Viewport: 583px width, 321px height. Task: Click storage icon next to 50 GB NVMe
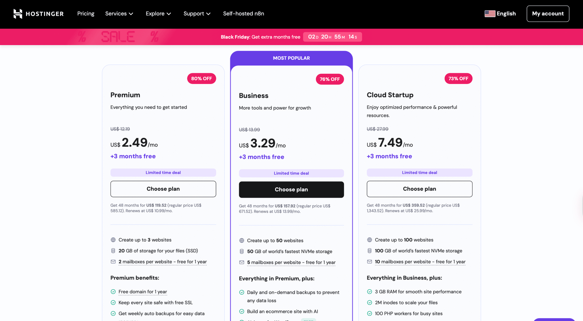pyautogui.click(x=242, y=251)
